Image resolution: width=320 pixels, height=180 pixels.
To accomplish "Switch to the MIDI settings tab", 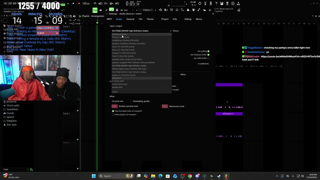I will click(109, 19).
